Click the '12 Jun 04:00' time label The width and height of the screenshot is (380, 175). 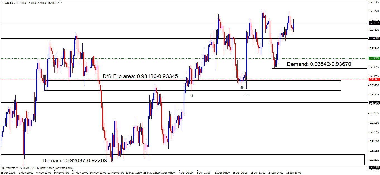pos(222,173)
